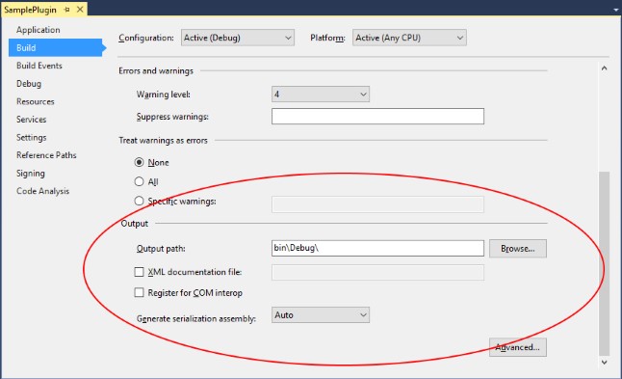The height and width of the screenshot is (379, 622).
Task: Select the Build page
Action: (55, 47)
